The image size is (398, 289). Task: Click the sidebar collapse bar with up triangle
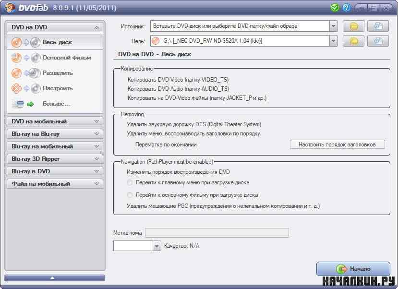pyautogui.click(x=54, y=278)
